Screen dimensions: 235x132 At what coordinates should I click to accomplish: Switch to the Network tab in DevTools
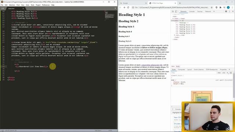pos(208,11)
